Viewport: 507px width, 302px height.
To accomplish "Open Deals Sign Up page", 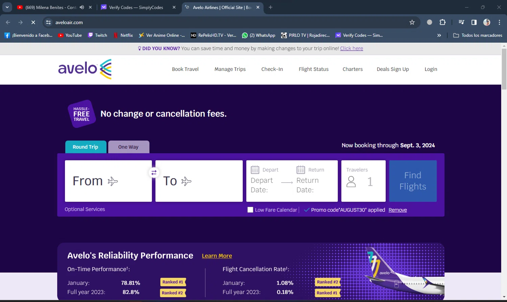I will click(x=393, y=69).
